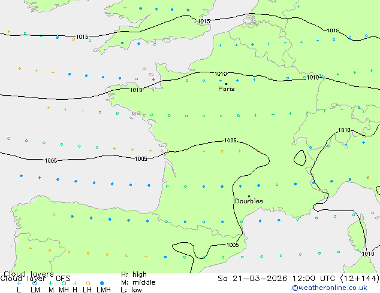
Task: Click the LMH legend label
Action: [104, 289]
